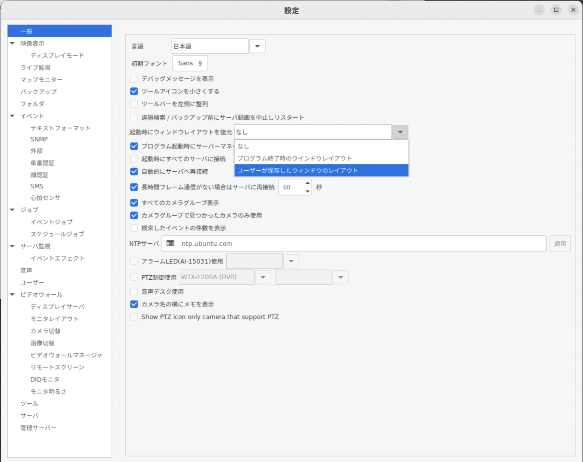Collapse the イベント tree expander
The height and width of the screenshot is (462, 583).
[12, 116]
